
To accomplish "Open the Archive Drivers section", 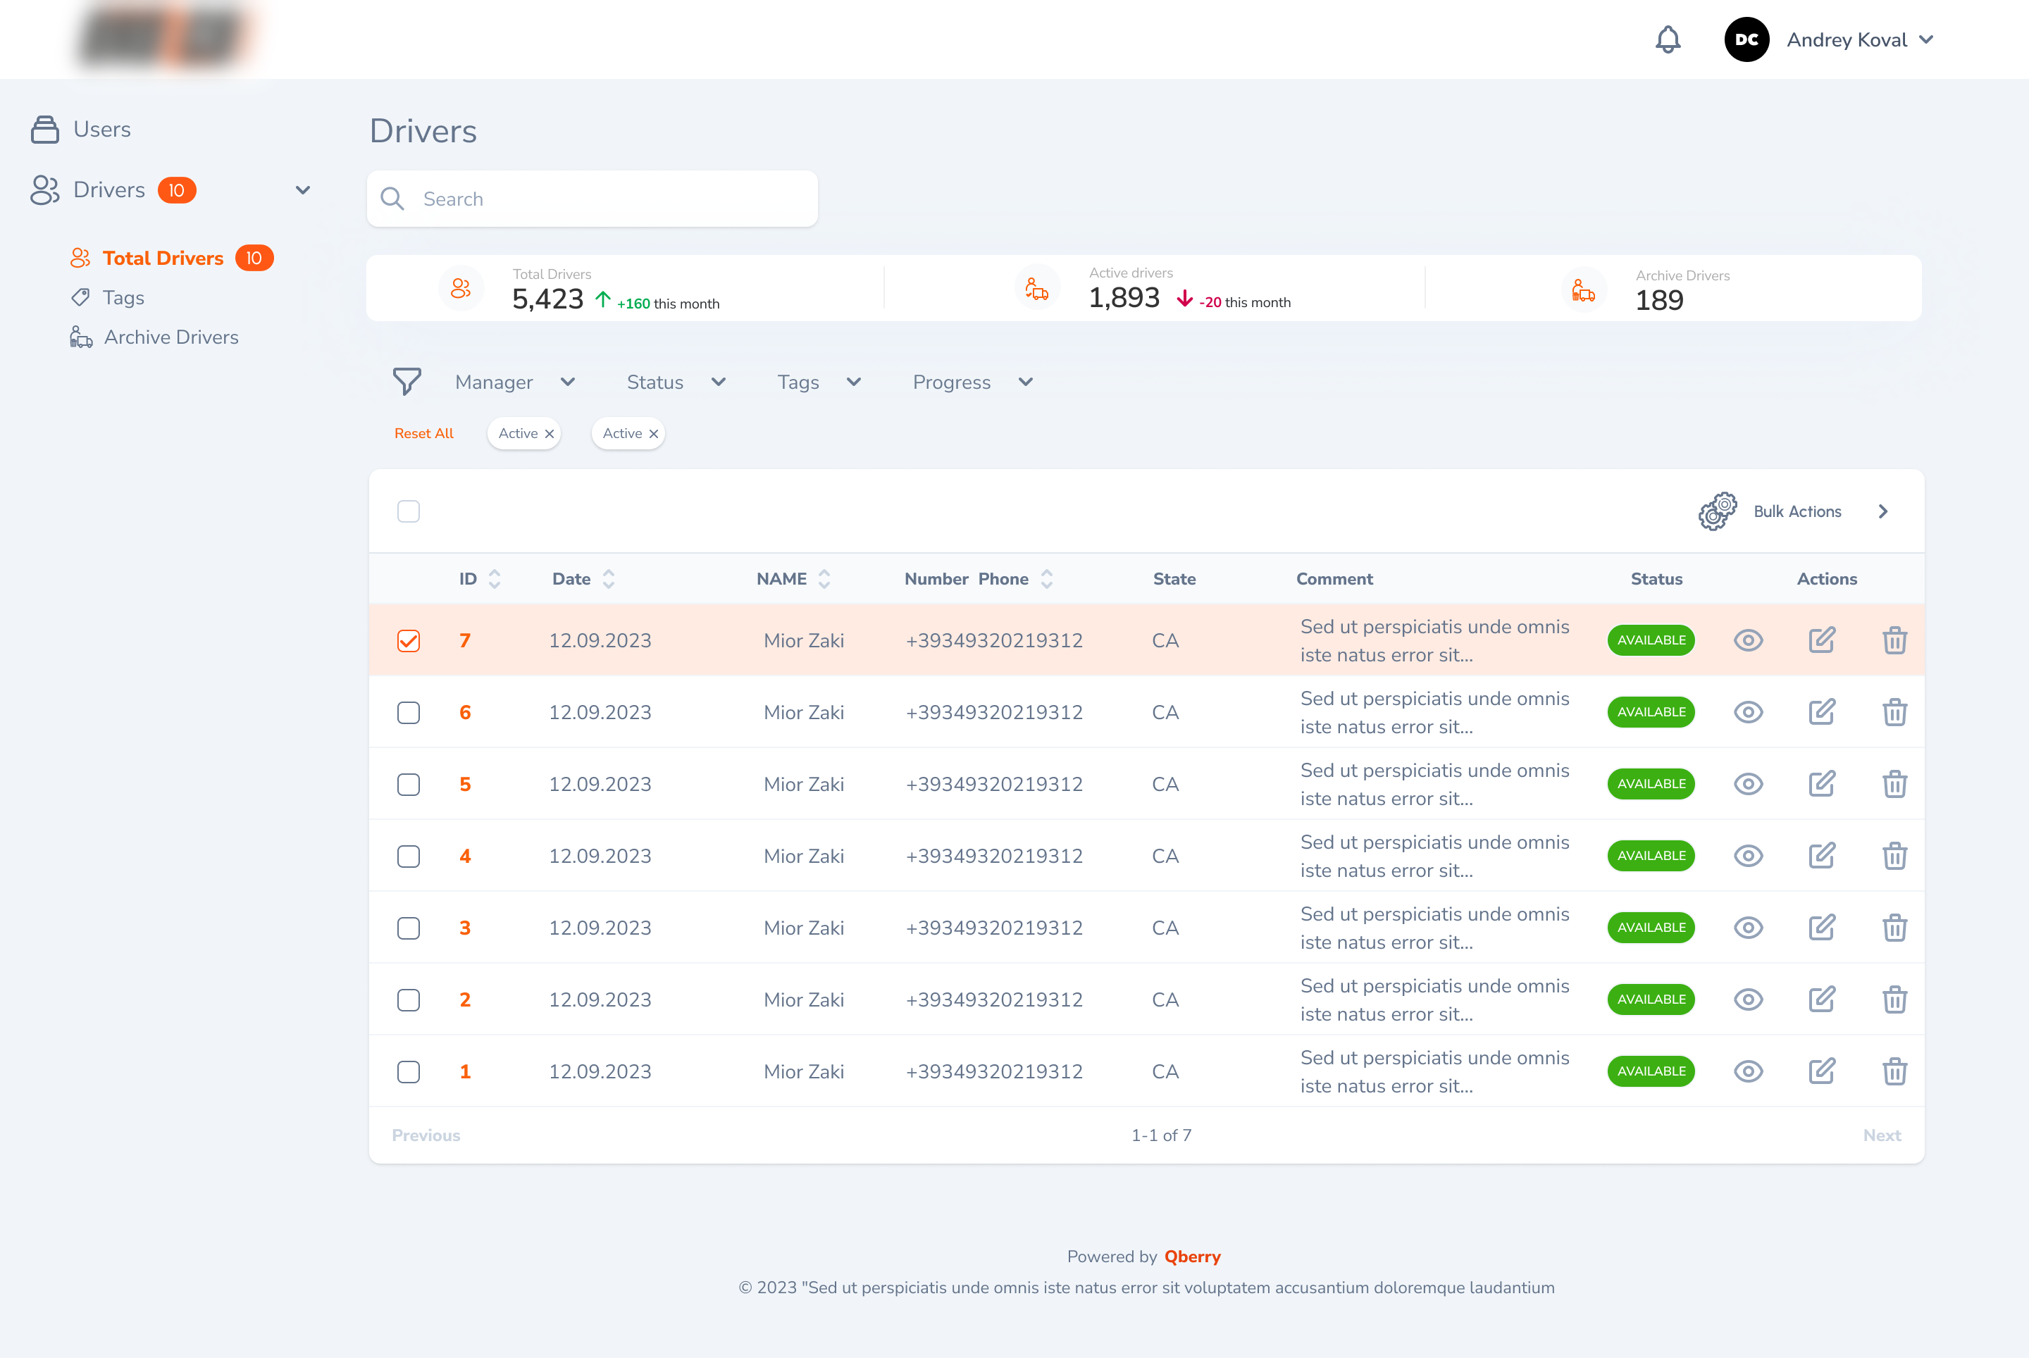I will tap(171, 337).
